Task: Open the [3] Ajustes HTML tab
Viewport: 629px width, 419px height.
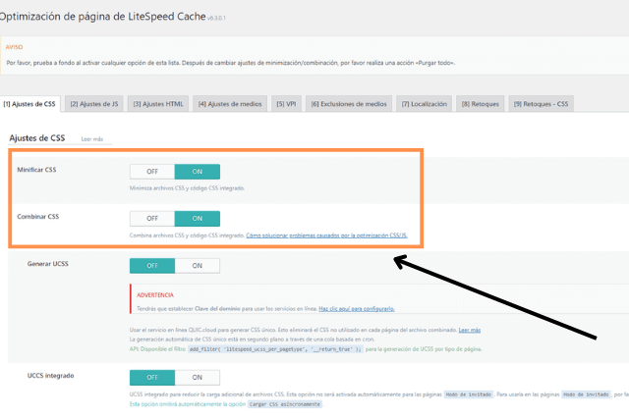Action: (x=158, y=104)
